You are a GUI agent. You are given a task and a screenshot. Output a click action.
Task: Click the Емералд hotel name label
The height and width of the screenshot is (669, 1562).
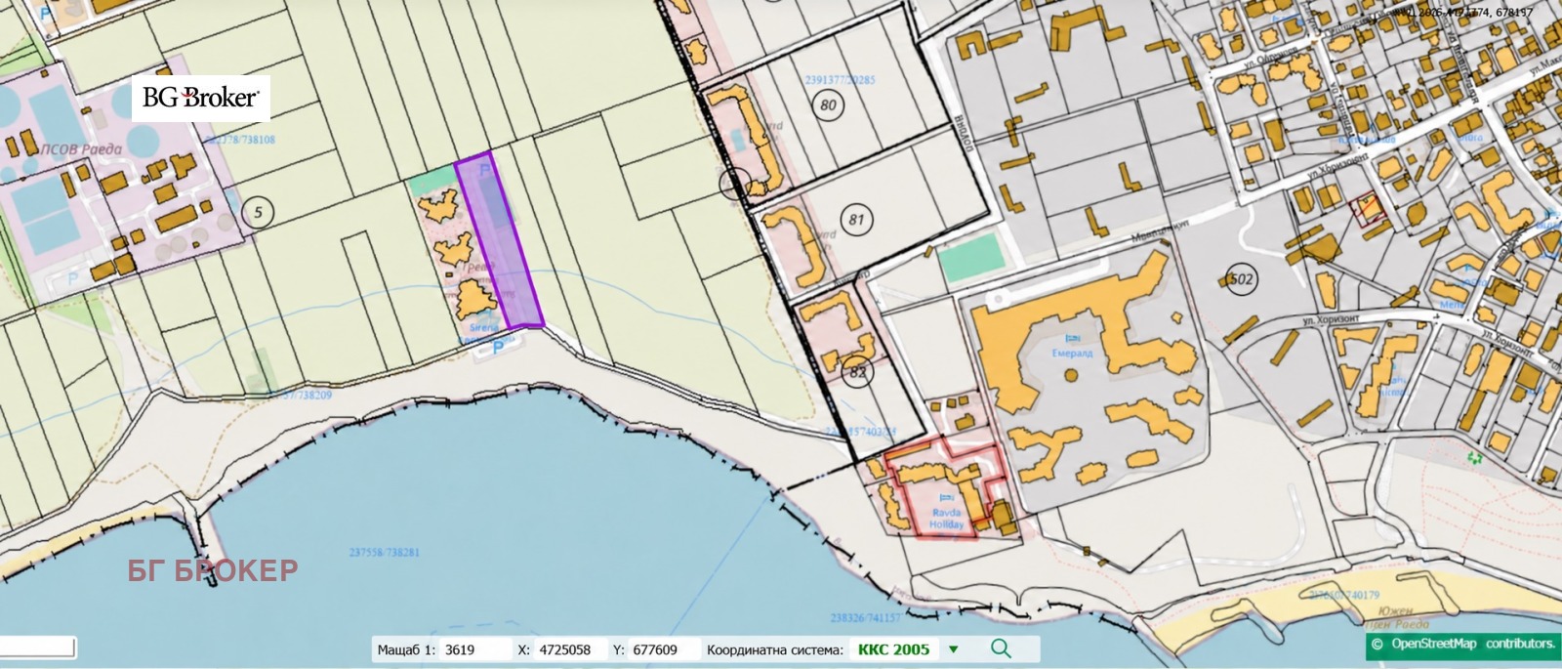coord(1072,353)
